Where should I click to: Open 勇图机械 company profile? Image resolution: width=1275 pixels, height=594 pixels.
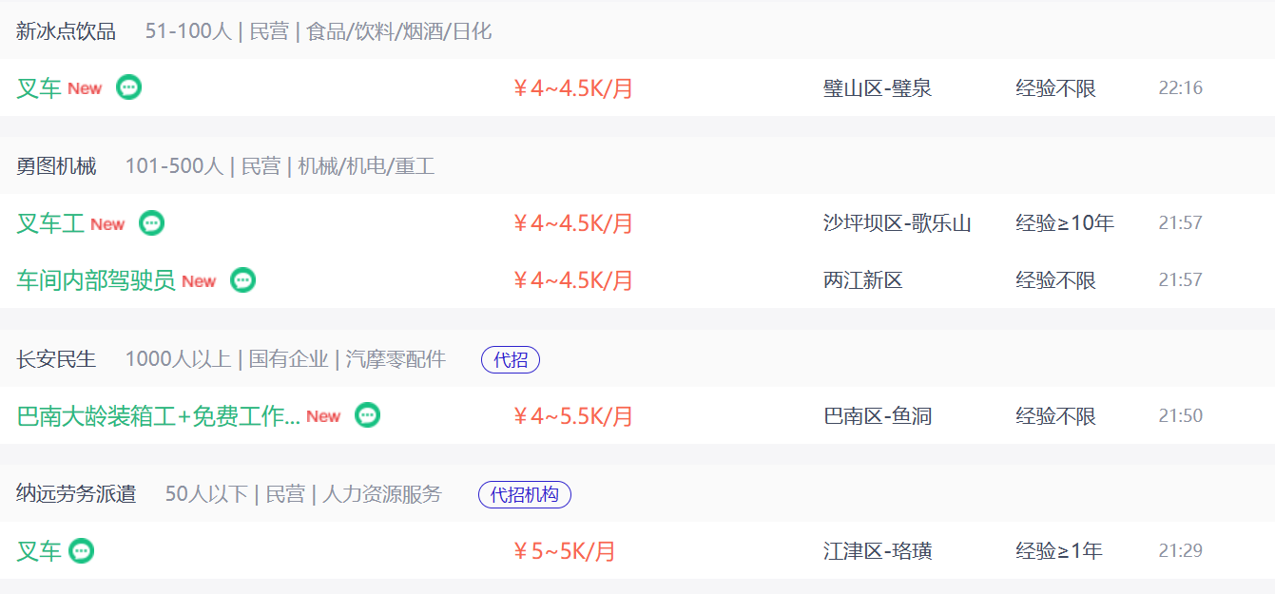(56, 166)
